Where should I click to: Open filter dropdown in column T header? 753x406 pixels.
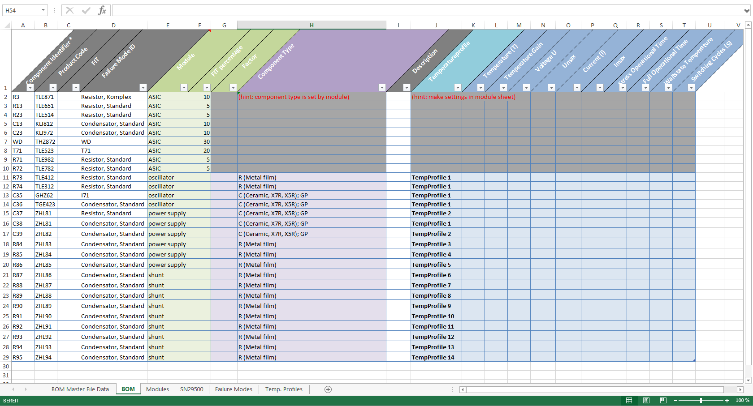[691, 88]
